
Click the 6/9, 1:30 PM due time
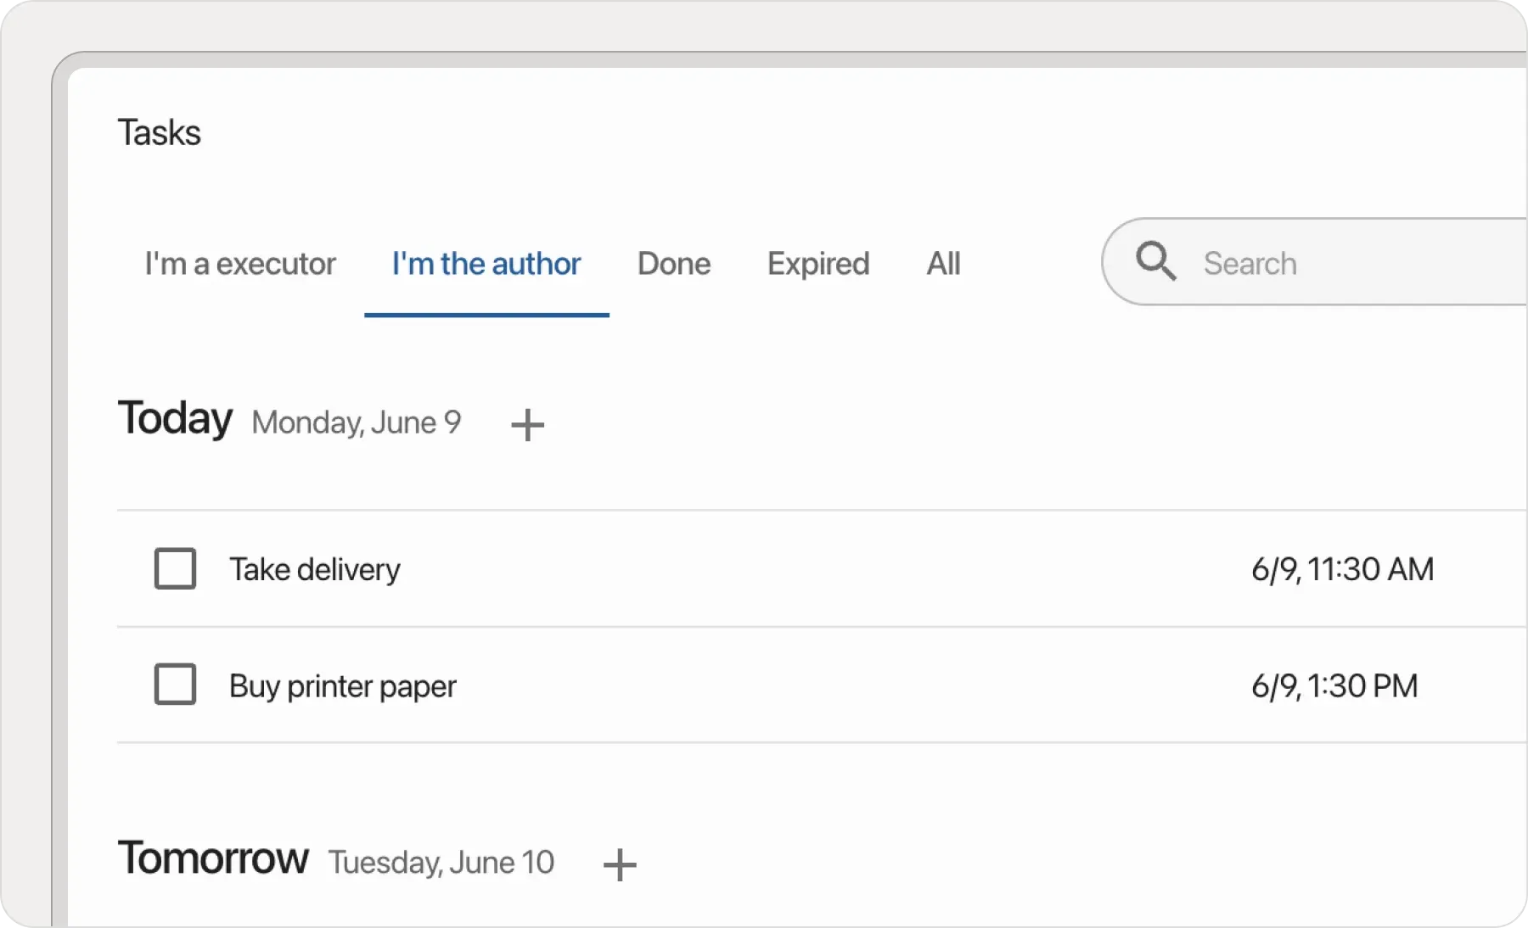click(1334, 685)
